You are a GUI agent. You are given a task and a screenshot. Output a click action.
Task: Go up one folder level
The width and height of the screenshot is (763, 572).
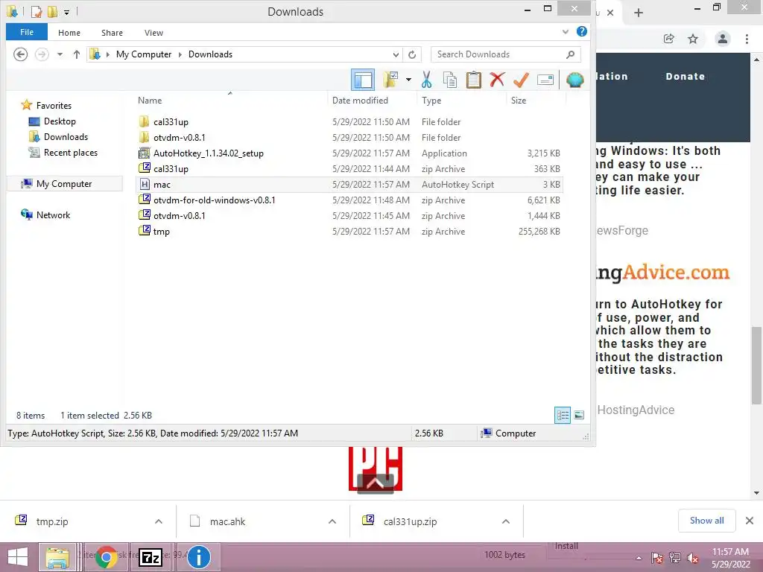click(77, 54)
